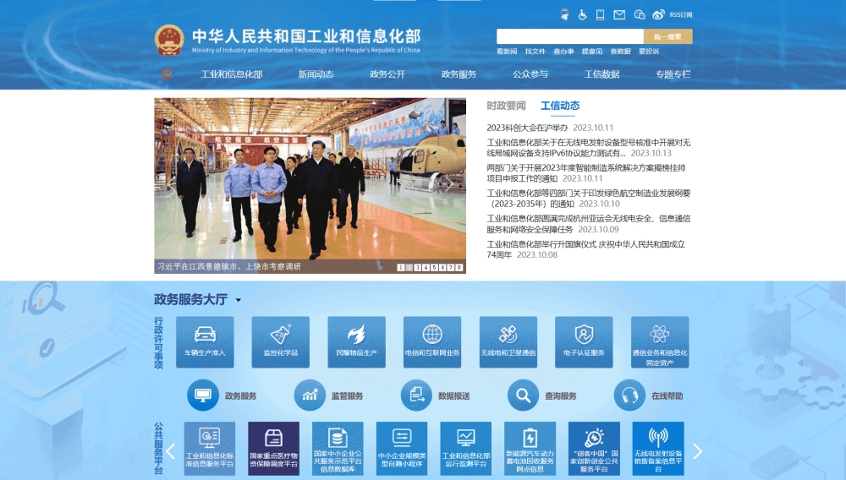Open the Weibo icon in header
This screenshot has height=480, width=846.
[x=658, y=15]
